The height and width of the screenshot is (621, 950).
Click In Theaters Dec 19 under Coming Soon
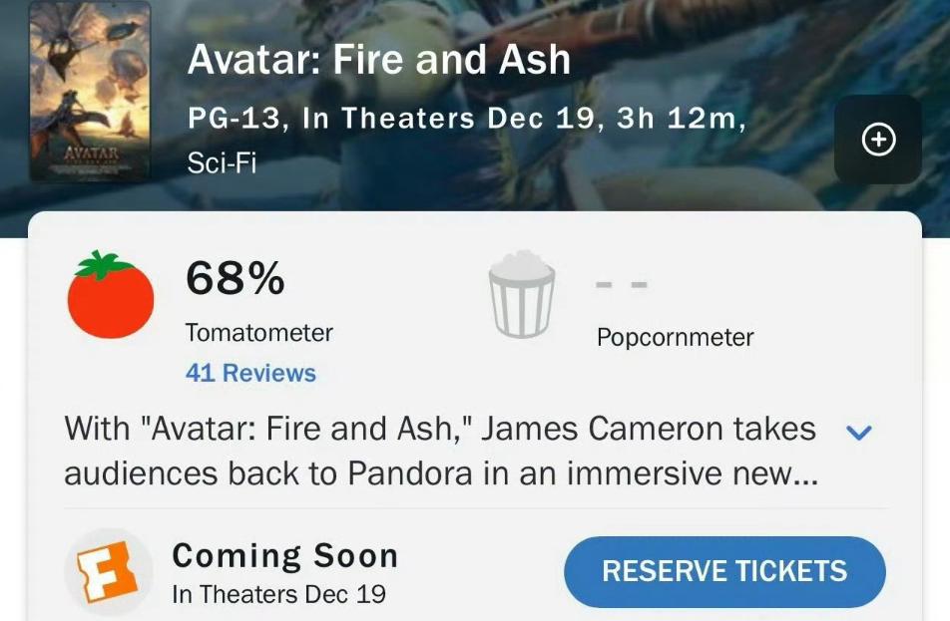pyautogui.click(x=278, y=595)
